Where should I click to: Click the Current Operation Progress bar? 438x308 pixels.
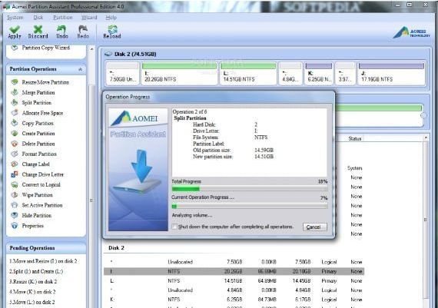click(x=249, y=207)
